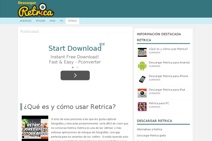
Task: Click the article heading '¿Qué es y cómo usar Retrica?'
Action: point(70,106)
